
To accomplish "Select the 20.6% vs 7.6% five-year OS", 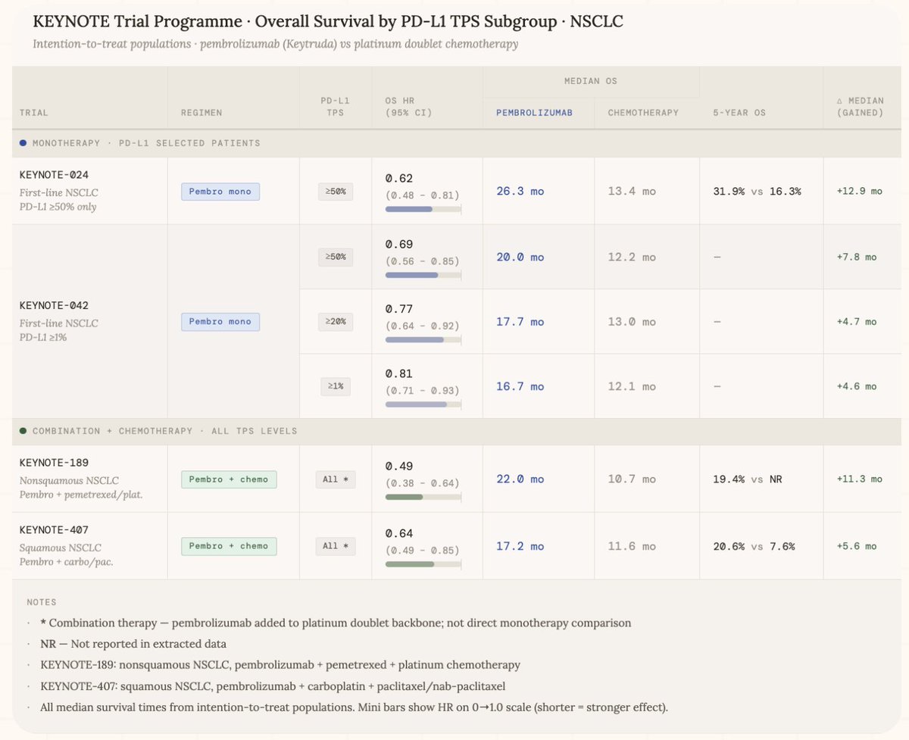I will click(x=754, y=546).
